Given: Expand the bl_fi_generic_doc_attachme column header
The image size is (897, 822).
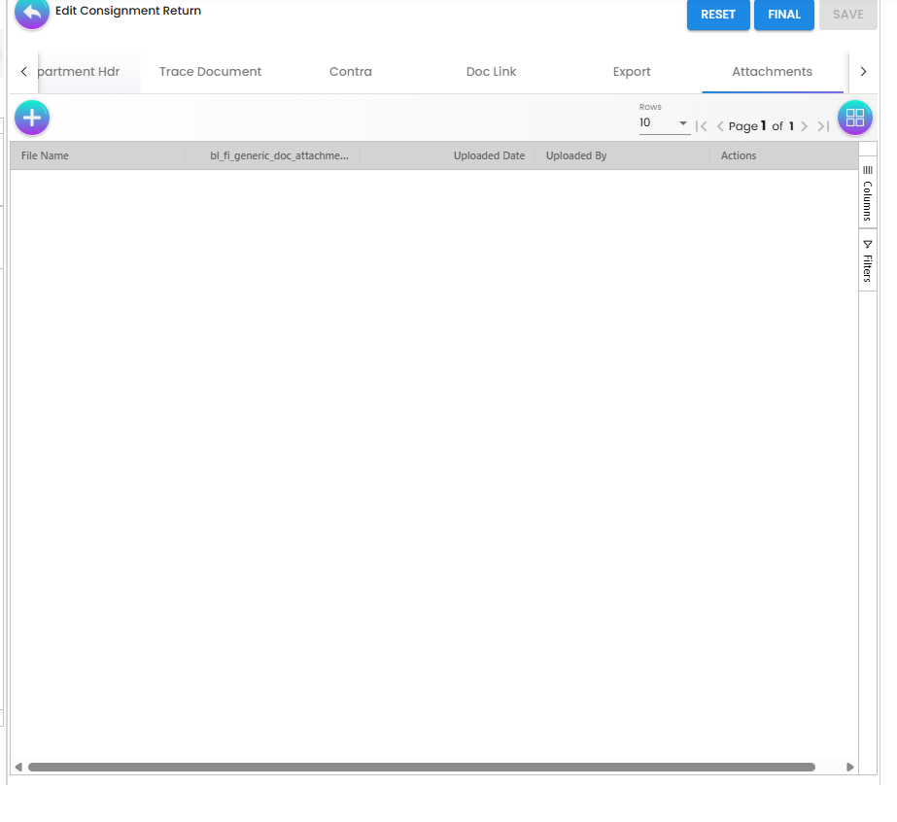Looking at the screenshot, I should click(x=278, y=155).
